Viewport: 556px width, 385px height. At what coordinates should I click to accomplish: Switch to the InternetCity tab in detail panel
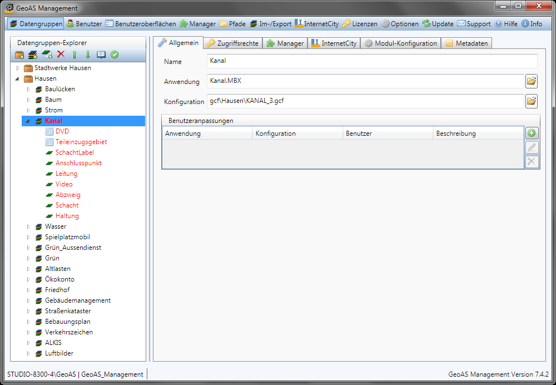[334, 43]
